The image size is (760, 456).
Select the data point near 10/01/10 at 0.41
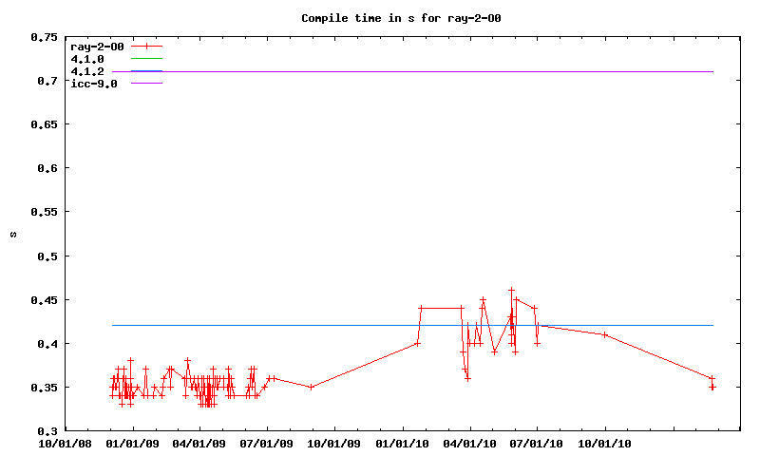pos(605,334)
